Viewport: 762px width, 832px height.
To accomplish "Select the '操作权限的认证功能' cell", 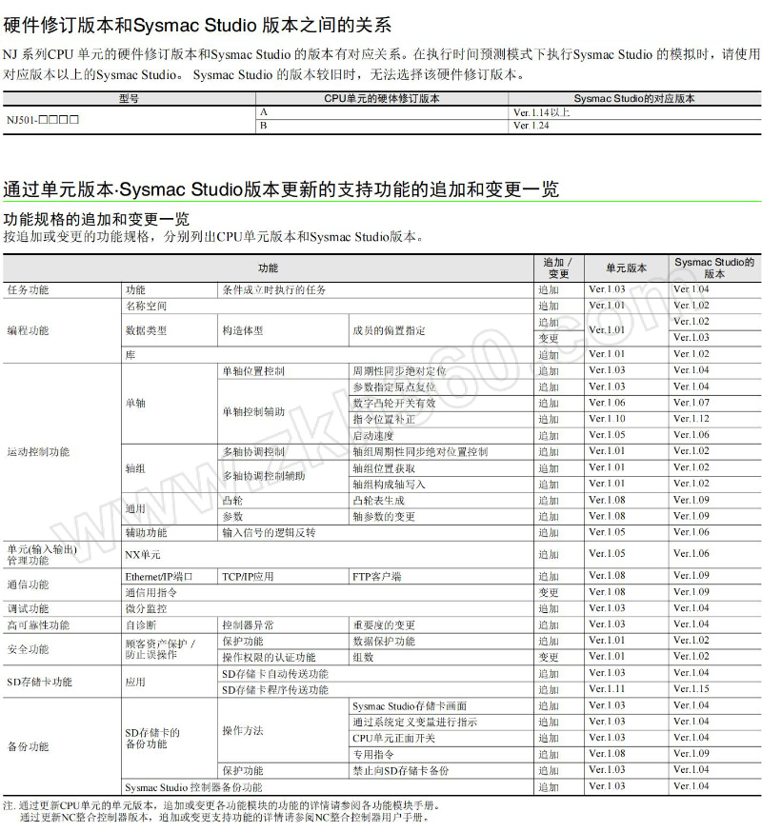I will point(269,658).
